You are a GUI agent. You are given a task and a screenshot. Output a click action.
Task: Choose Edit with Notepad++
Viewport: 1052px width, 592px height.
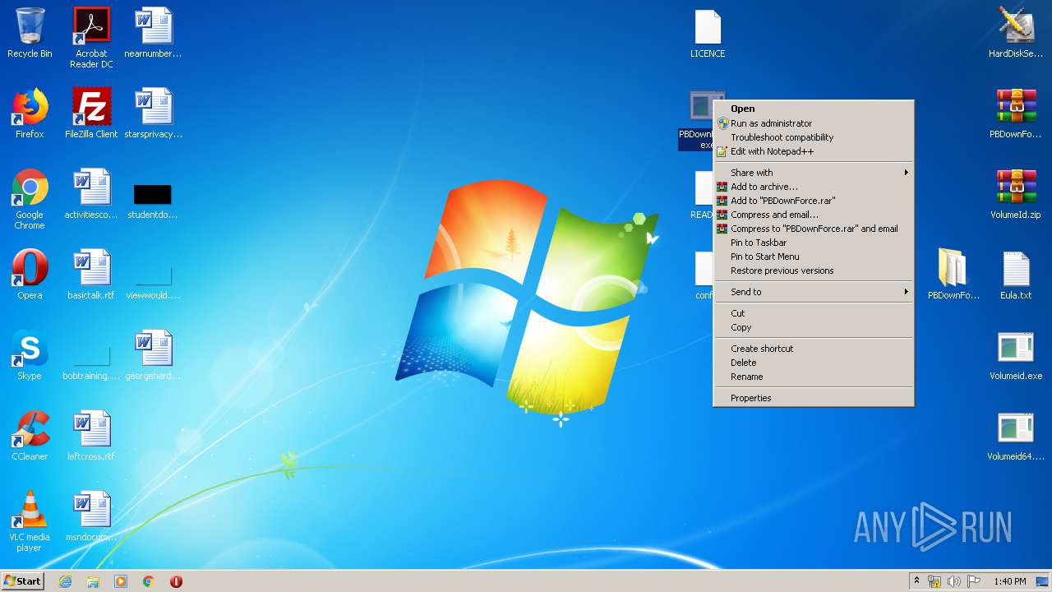pos(814,151)
